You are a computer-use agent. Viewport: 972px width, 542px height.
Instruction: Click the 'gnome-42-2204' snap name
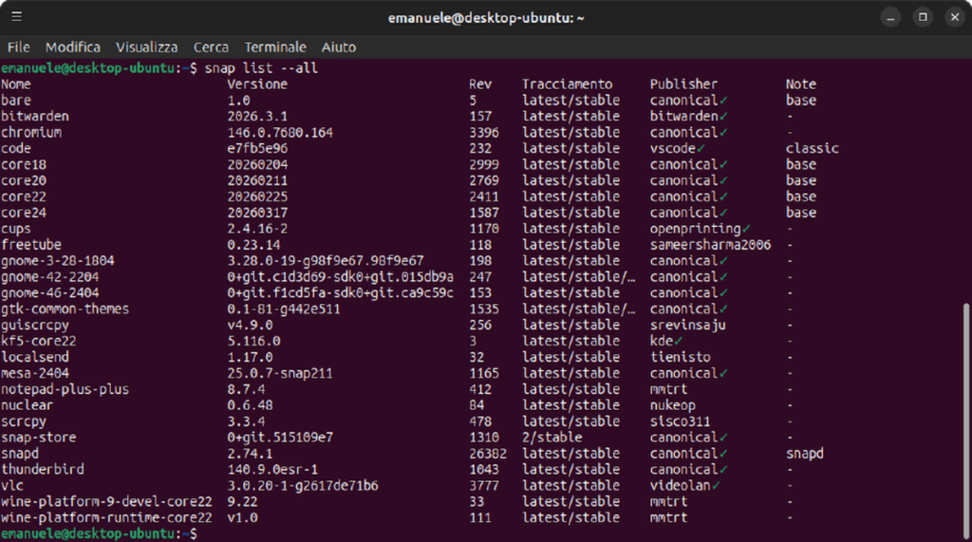click(x=50, y=277)
